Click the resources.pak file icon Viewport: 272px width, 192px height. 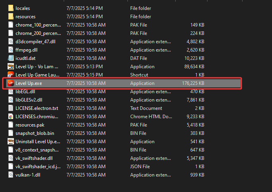coord(11,125)
